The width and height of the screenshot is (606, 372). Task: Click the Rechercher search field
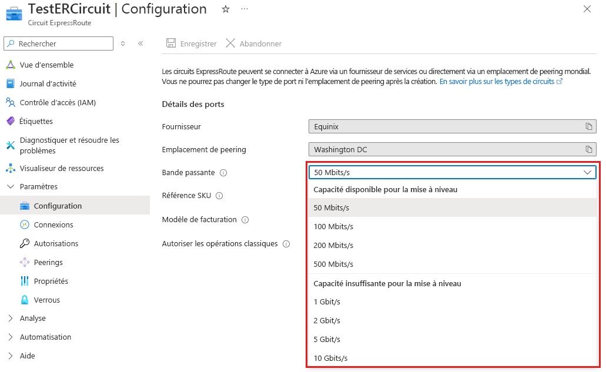point(63,43)
